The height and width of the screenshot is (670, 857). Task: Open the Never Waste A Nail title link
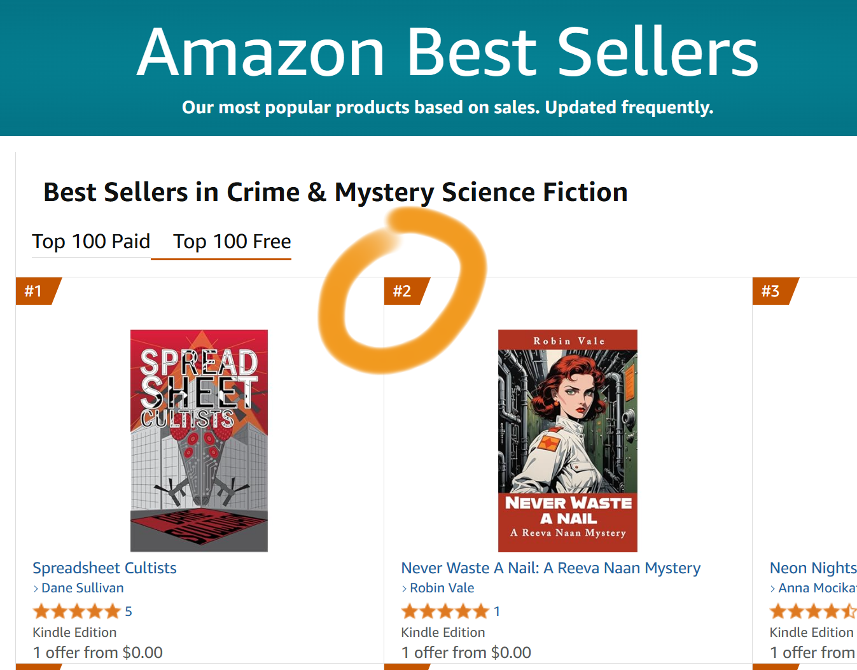(x=550, y=568)
